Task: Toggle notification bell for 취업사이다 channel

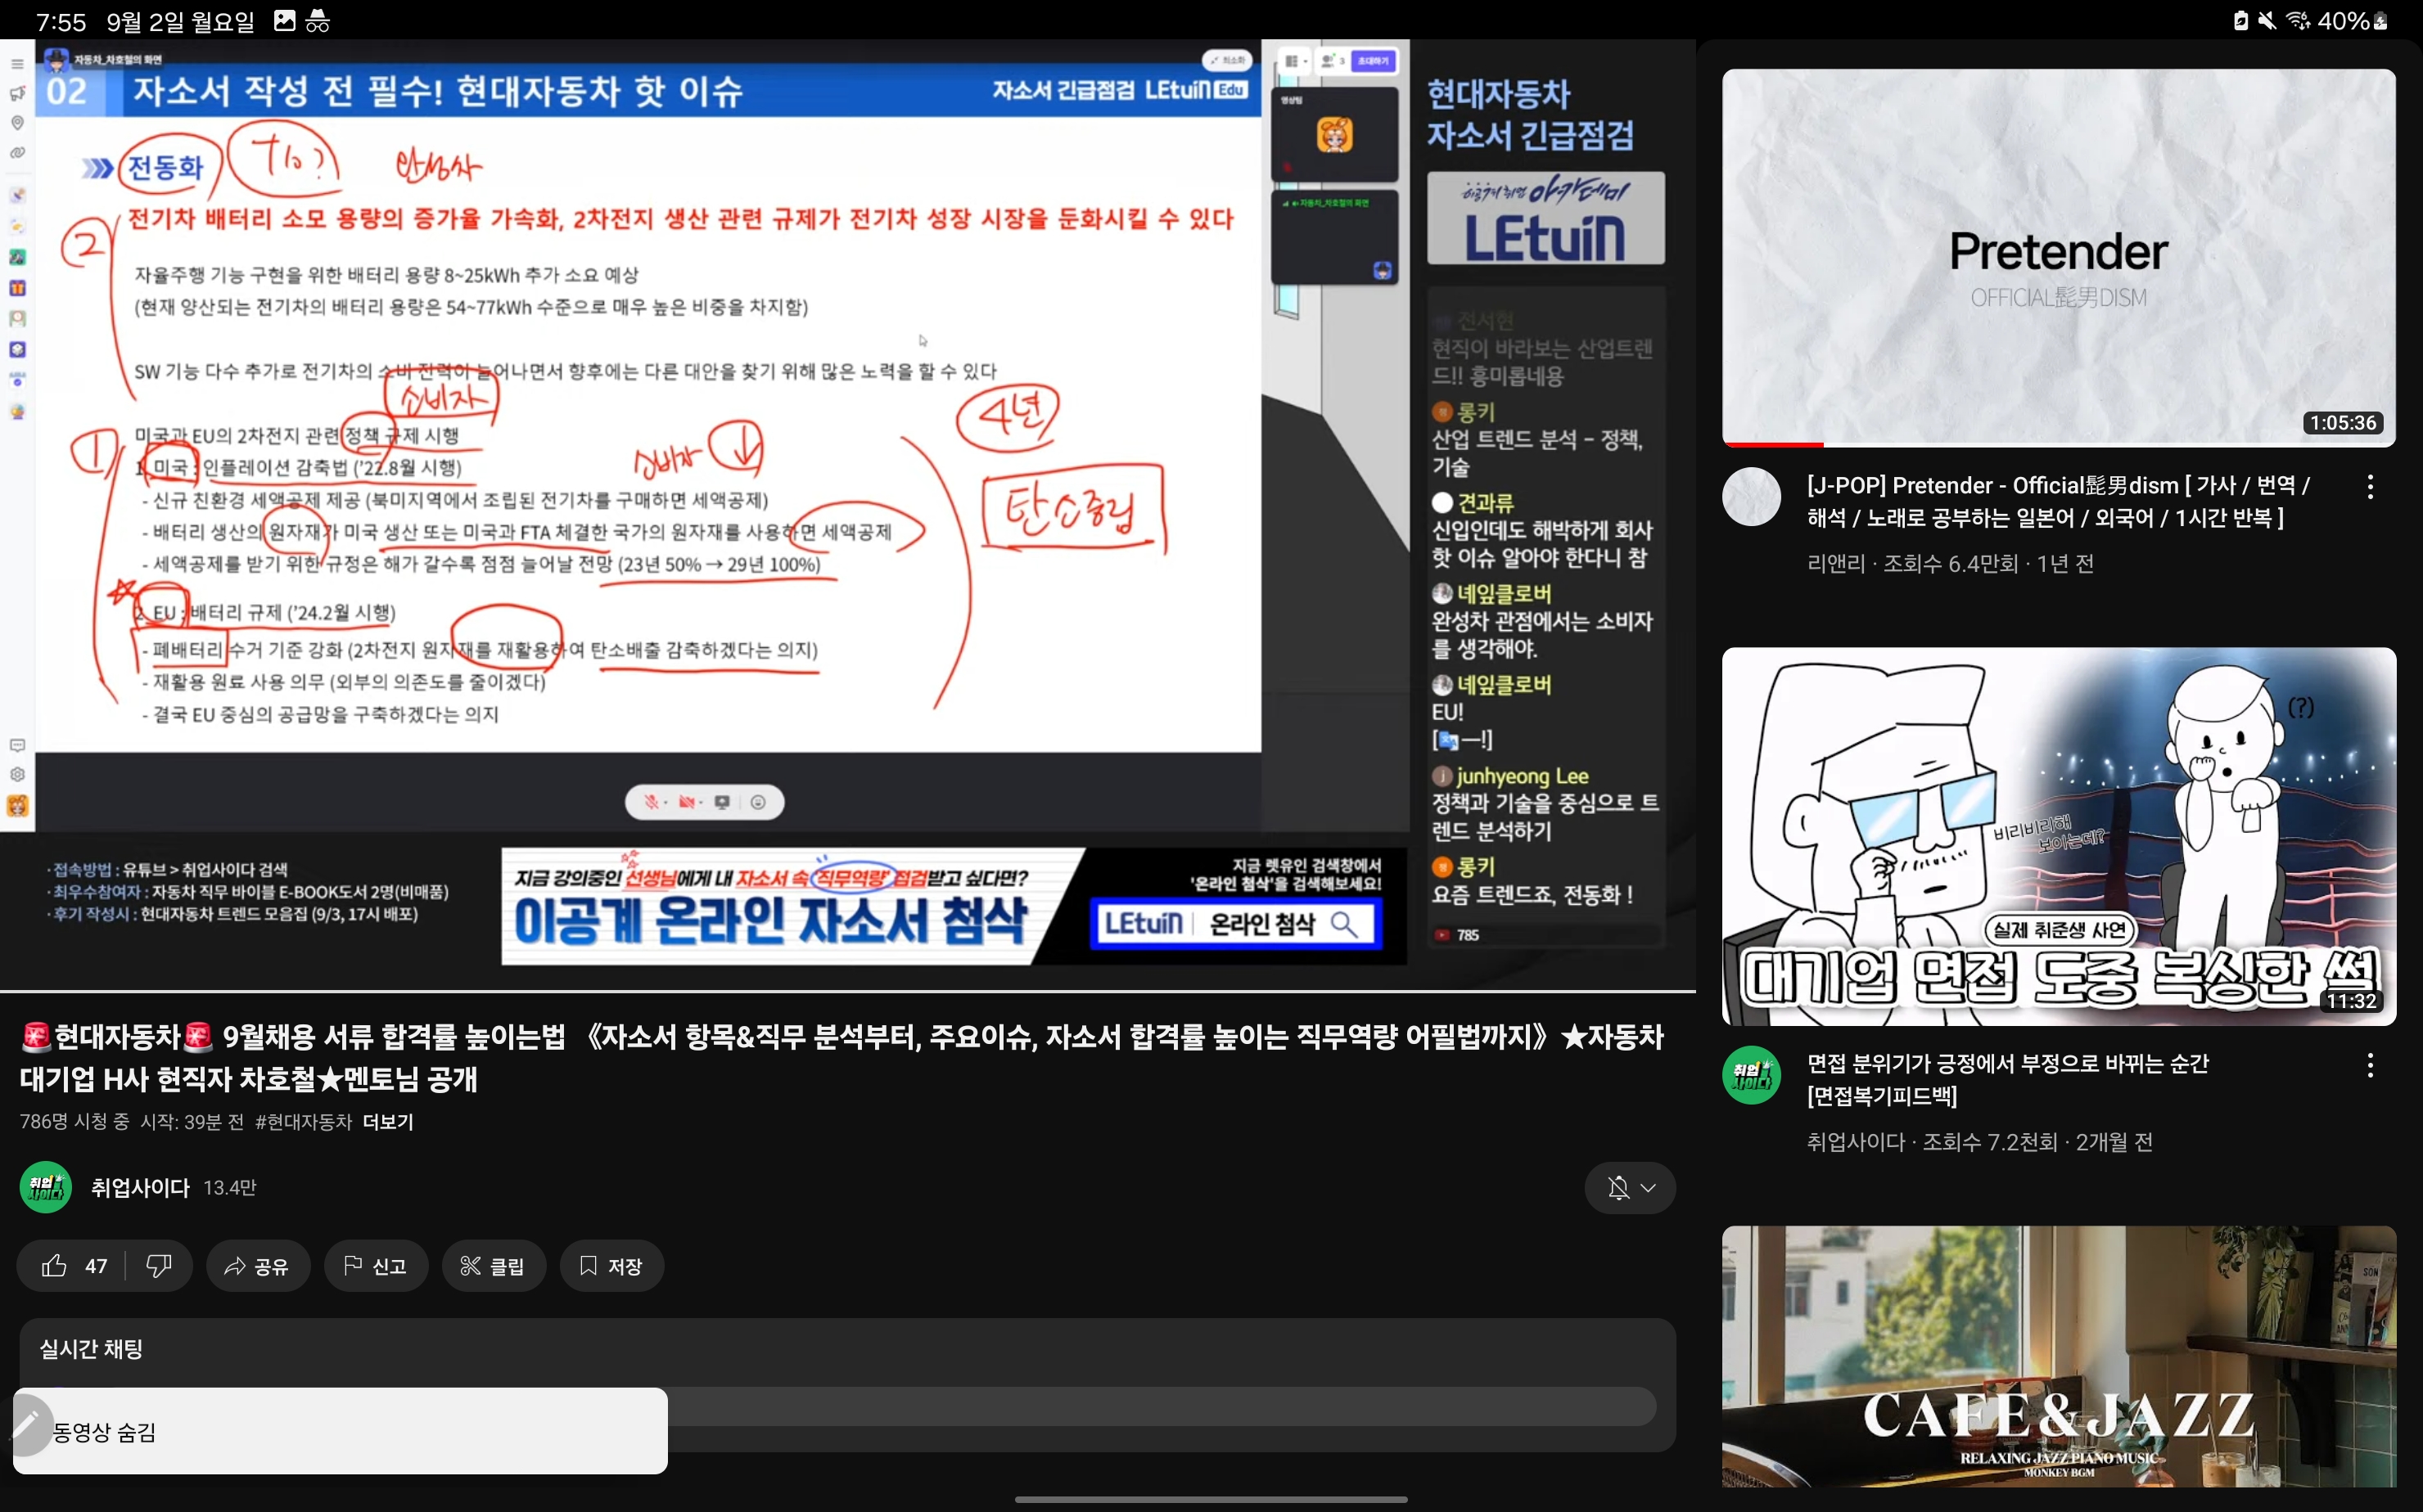Action: click(1617, 1187)
